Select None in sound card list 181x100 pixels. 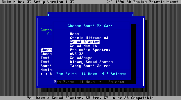[74, 34]
